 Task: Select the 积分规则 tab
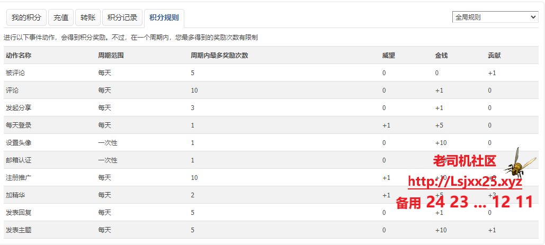click(x=164, y=17)
